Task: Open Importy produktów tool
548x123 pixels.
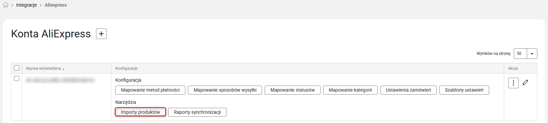Action: point(140,112)
